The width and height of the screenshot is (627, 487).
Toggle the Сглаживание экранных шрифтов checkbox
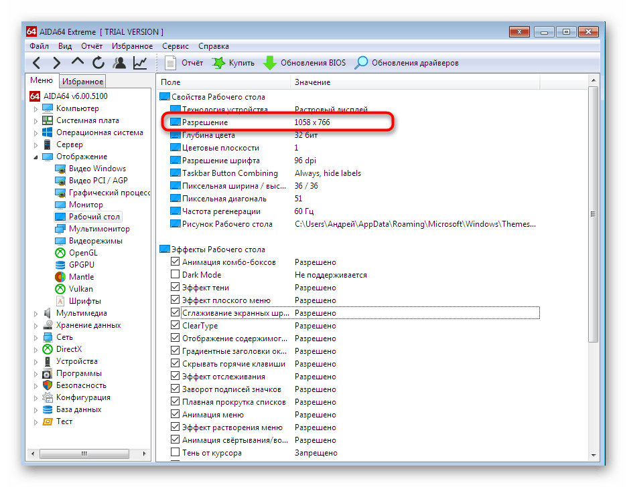pyautogui.click(x=175, y=312)
